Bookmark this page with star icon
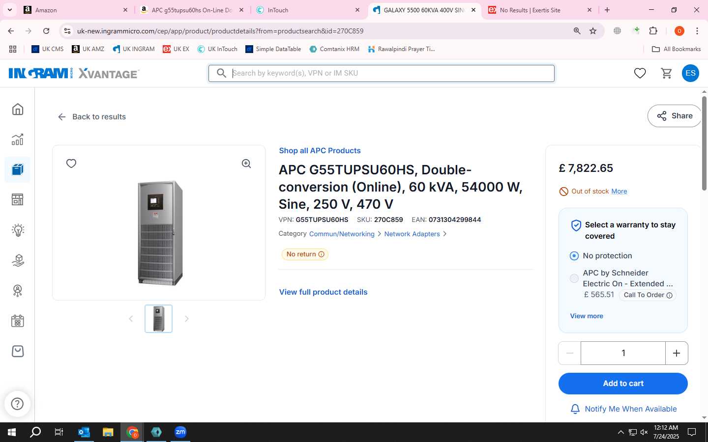 (593, 31)
